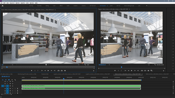Click Extract button in Program monitor
The image size is (175, 98).
(145, 71)
